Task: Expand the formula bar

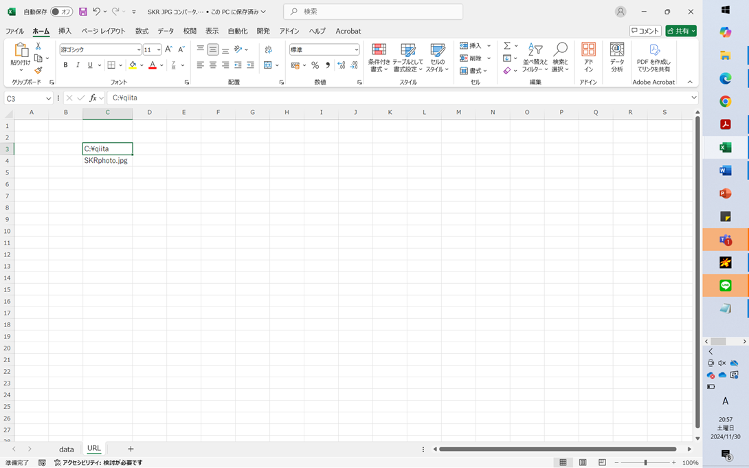Action: click(x=693, y=98)
